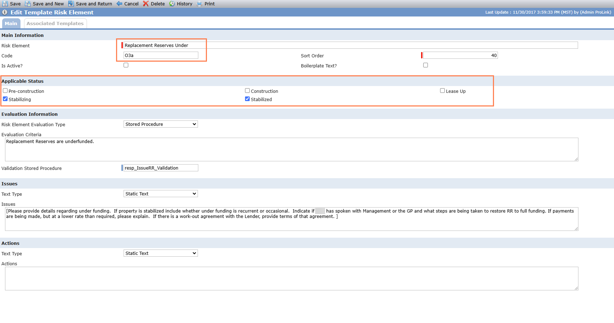This screenshot has width=614, height=323.
Task: Toggle the Boilerplate Text checkbox
Action: (425, 65)
